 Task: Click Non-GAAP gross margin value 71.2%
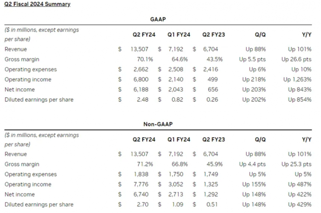[145, 164]
